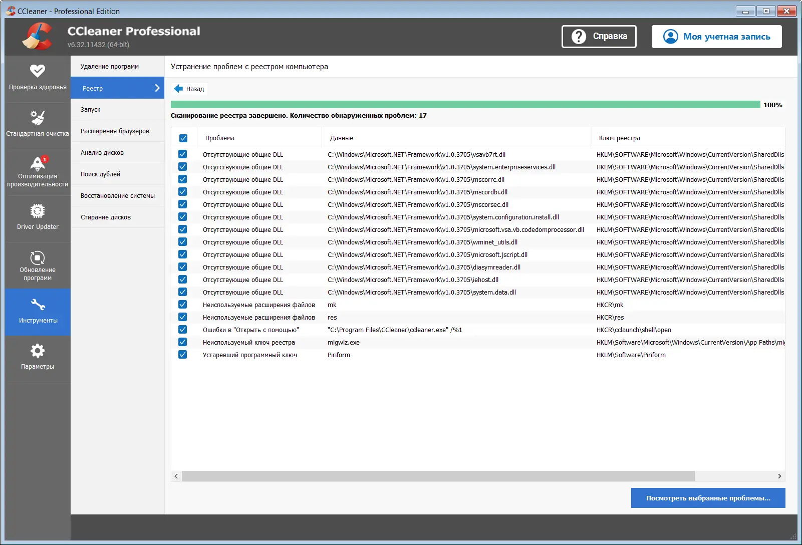Uncheck the HKCR\mk file extension issue
This screenshot has width=802, height=545.
click(182, 305)
